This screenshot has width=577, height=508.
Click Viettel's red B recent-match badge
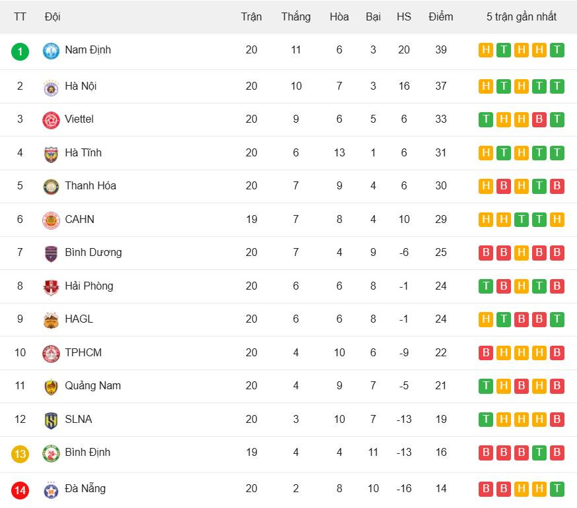[539, 119]
